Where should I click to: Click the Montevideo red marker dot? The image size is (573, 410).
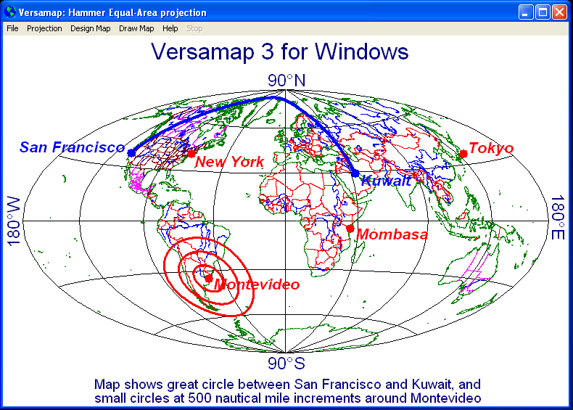click(x=209, y=279)
